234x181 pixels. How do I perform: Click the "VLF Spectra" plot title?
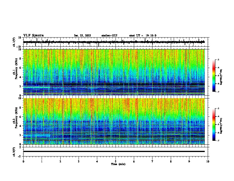coord(33,35)
